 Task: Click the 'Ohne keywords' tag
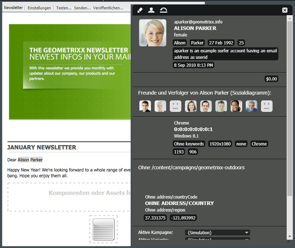click(189, 144)
